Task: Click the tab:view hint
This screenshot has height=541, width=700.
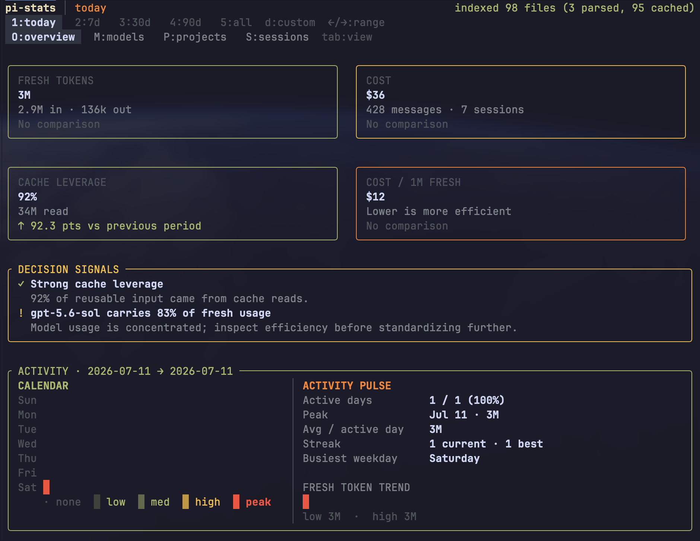Action: click(x=347, y=37)
